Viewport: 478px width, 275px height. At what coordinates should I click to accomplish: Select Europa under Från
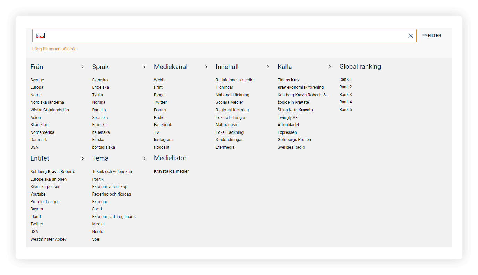[37, 87]
